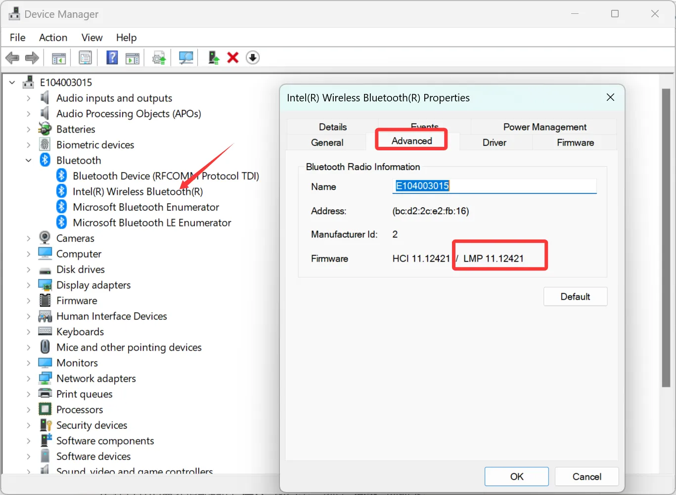Viewport: 676px width, 495px height.
Task: Switch to the Firmware tab
Action: [575, 142]
